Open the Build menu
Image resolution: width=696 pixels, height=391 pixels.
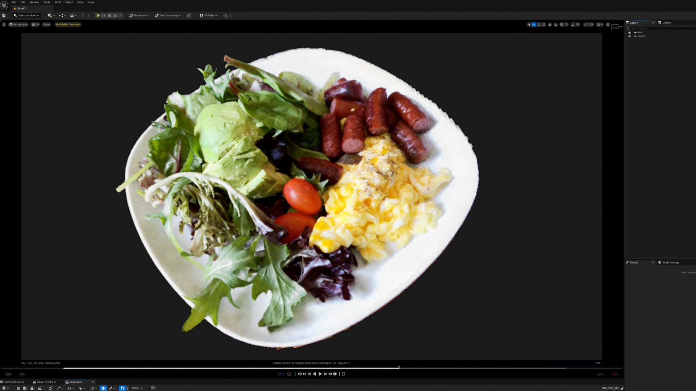click(58, 2)
